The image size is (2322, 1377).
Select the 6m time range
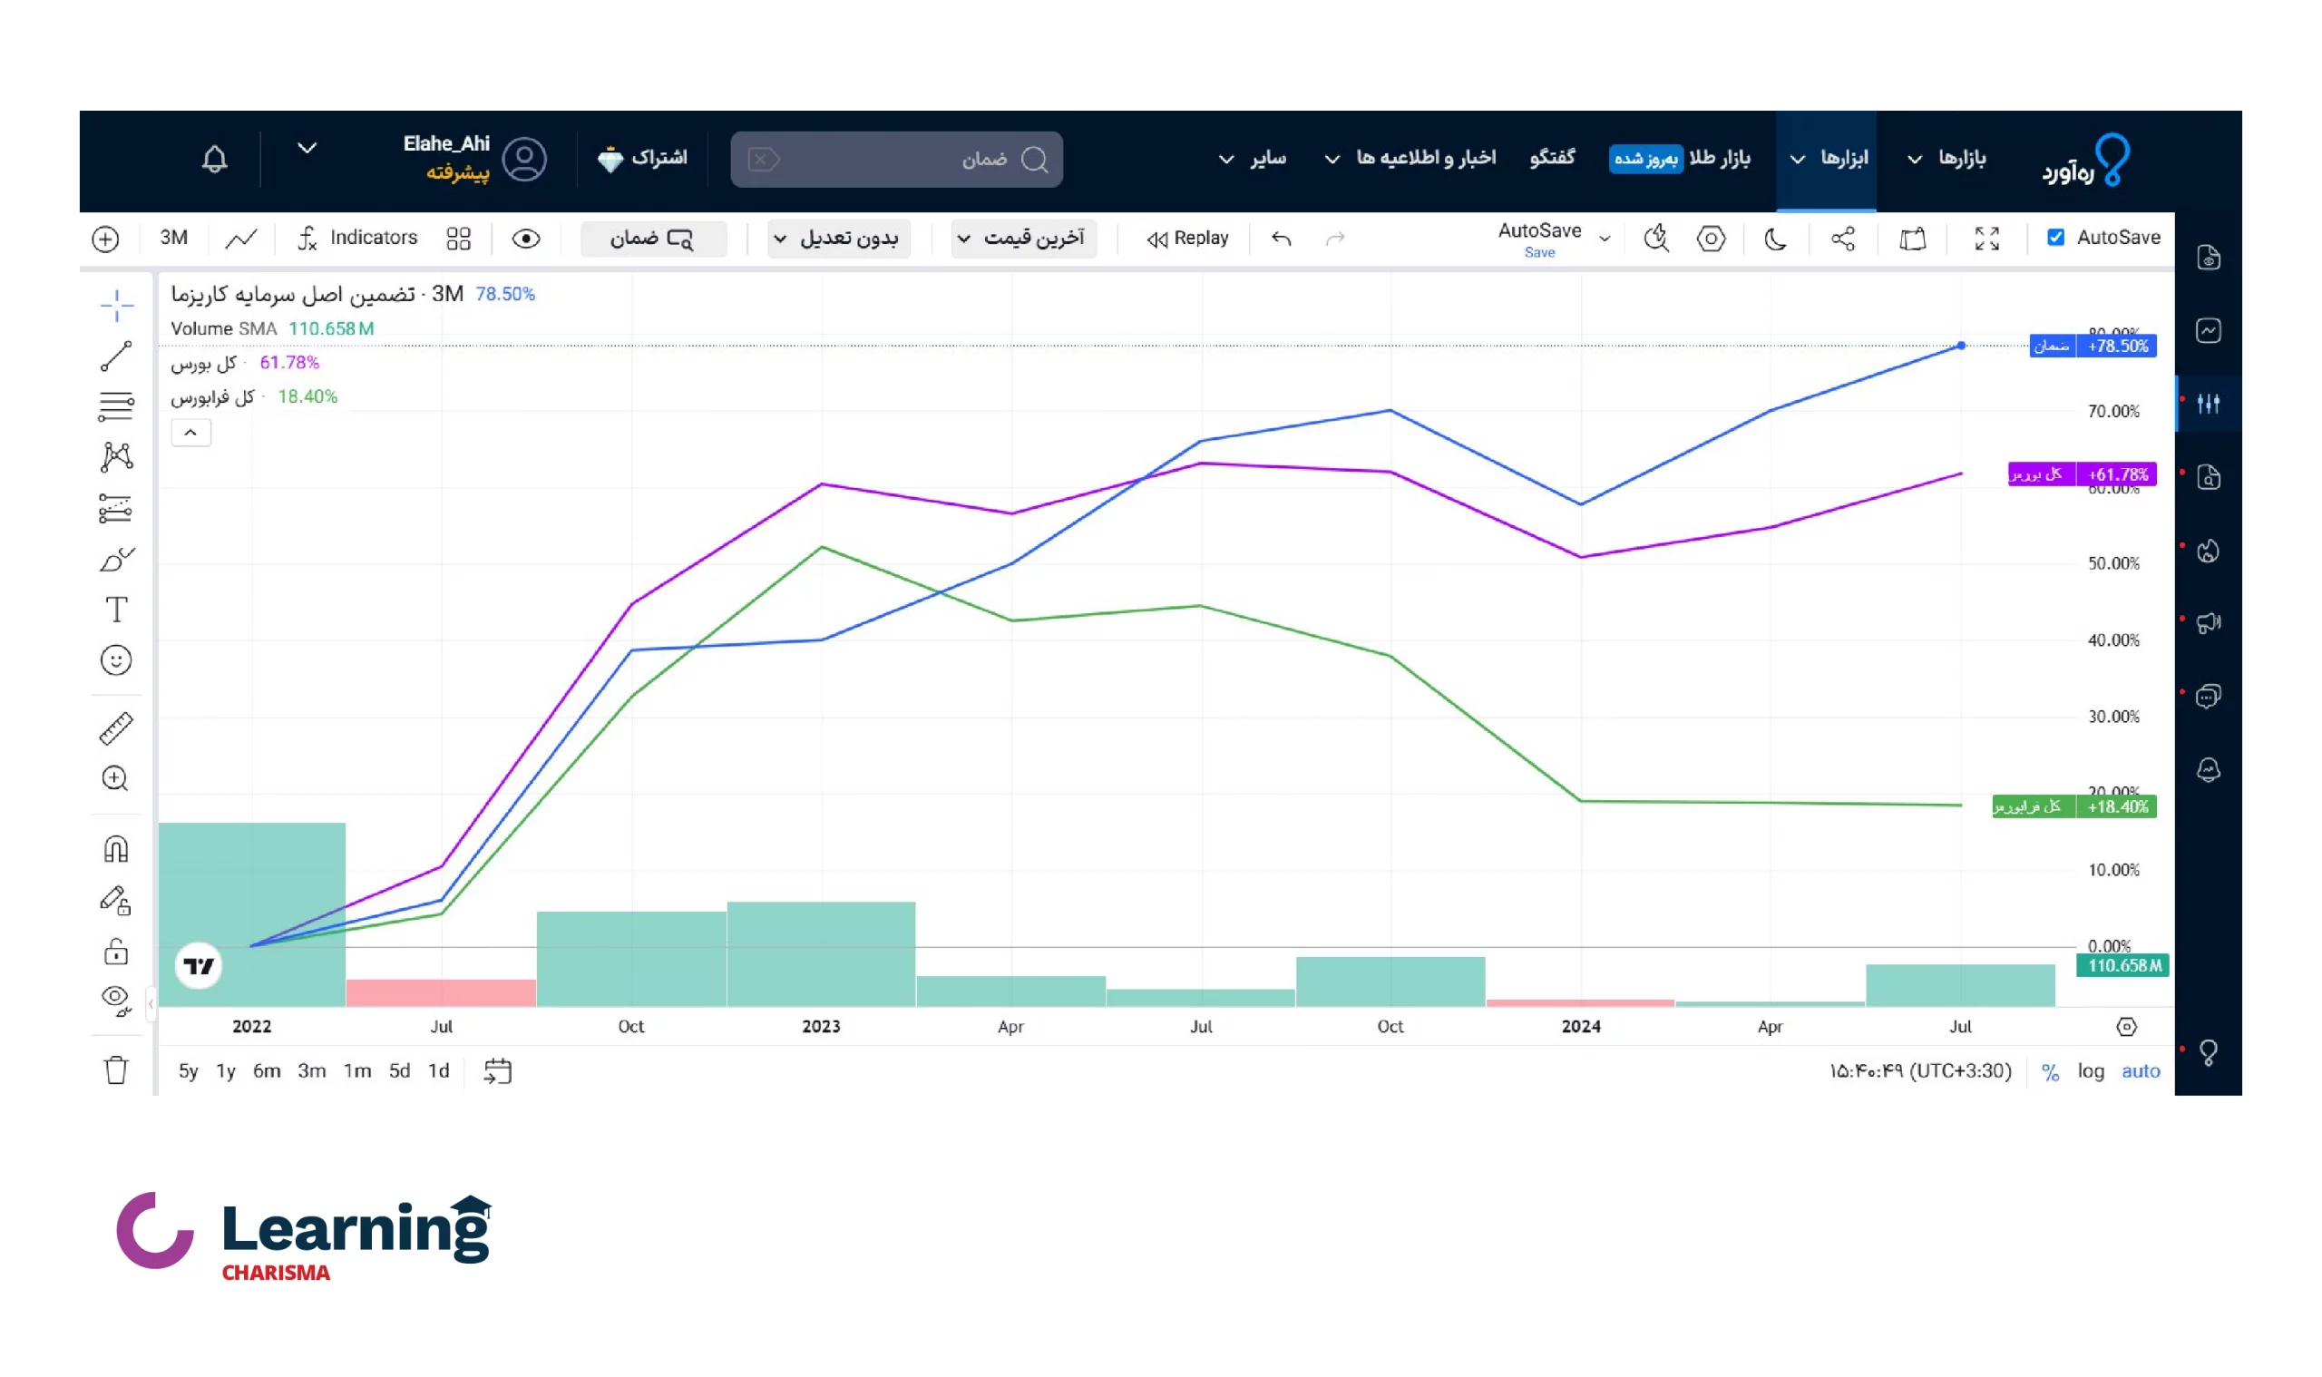pyautogui.click(x=268, y=1070)
